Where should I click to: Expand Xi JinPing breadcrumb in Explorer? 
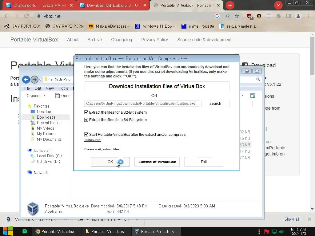click(52, 80)
